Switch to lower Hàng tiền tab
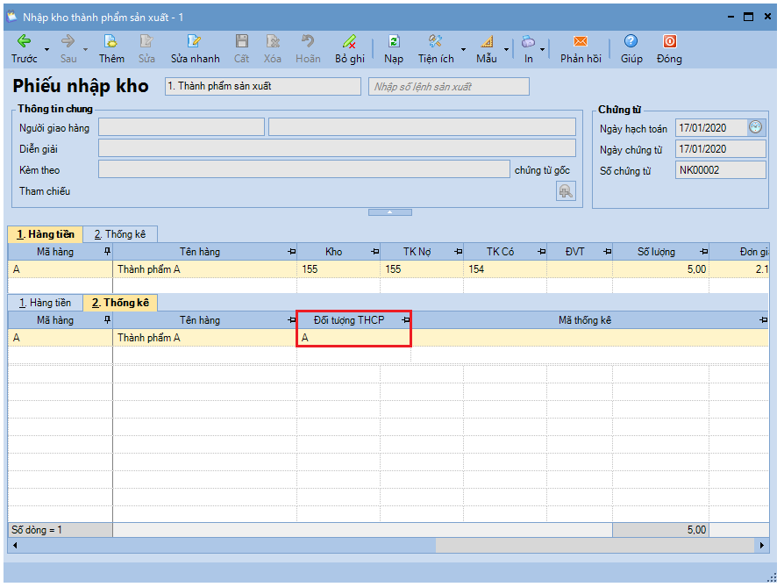784x587 pixels. 45,303
